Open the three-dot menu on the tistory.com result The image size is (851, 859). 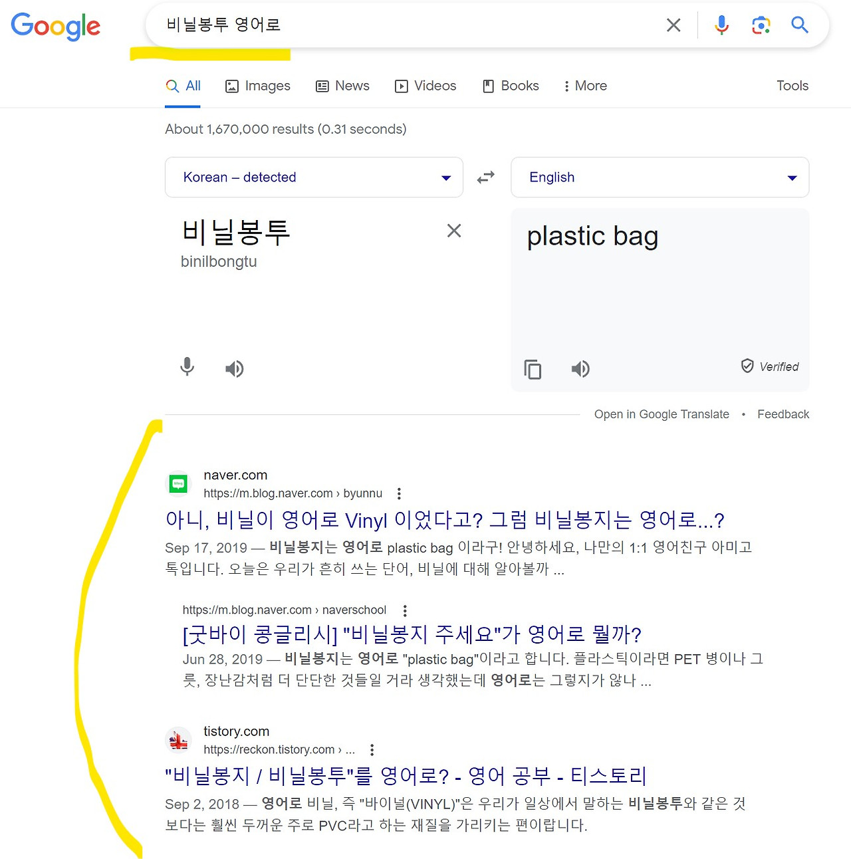pos(372,749)
